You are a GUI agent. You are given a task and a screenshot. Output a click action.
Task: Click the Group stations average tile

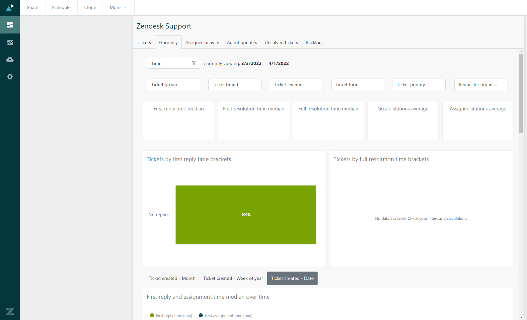pos(403,121)
